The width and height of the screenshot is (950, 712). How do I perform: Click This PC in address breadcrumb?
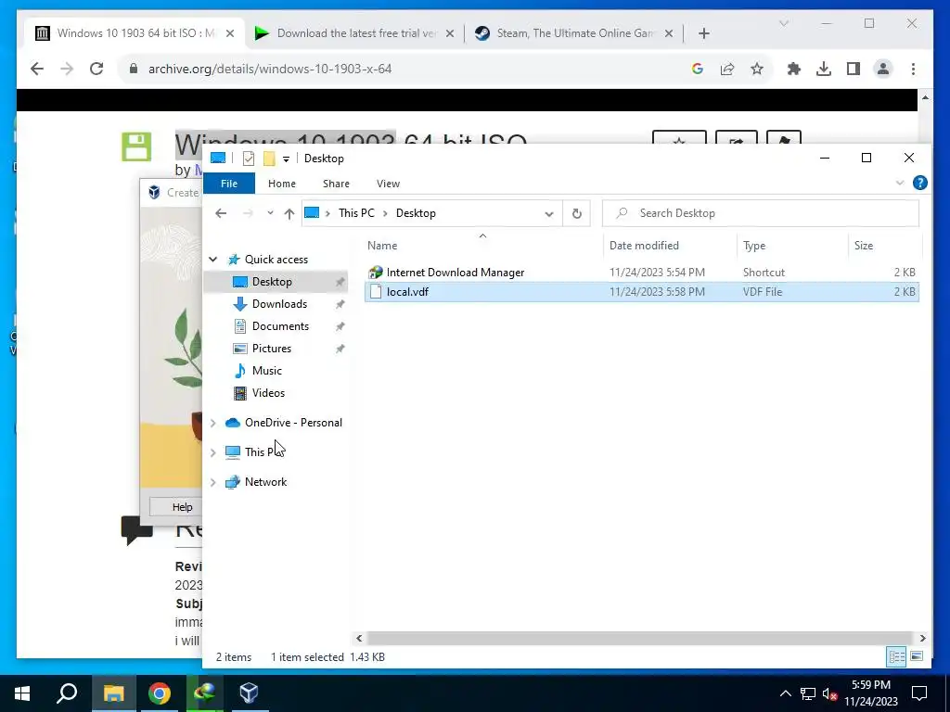356,213
